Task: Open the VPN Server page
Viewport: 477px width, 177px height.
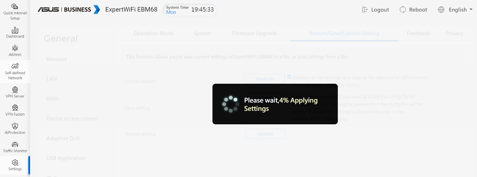Action: click(15, 92)
